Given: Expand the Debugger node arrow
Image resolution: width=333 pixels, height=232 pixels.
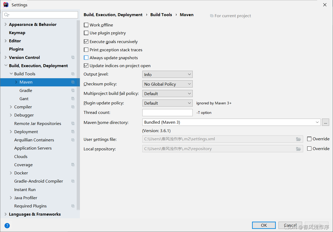Looking at the screenshot, I should coord(11,115).
